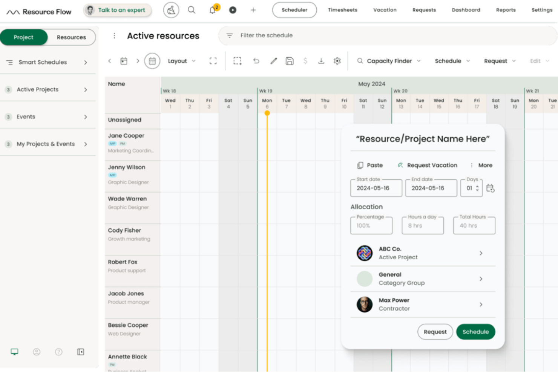
Task: Open the Capacity Finder dropdown
Action: 389,61
